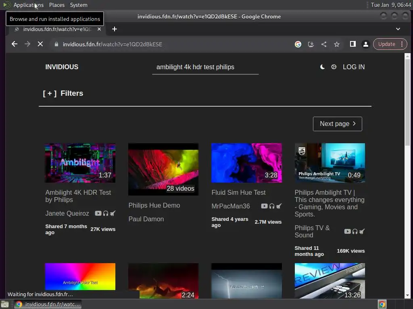This screenshot has width=413, height=309.
Task: Open Ambilight 4K HDR Test by Philips title
Action: pyautogui.click(x=78, y=196)
